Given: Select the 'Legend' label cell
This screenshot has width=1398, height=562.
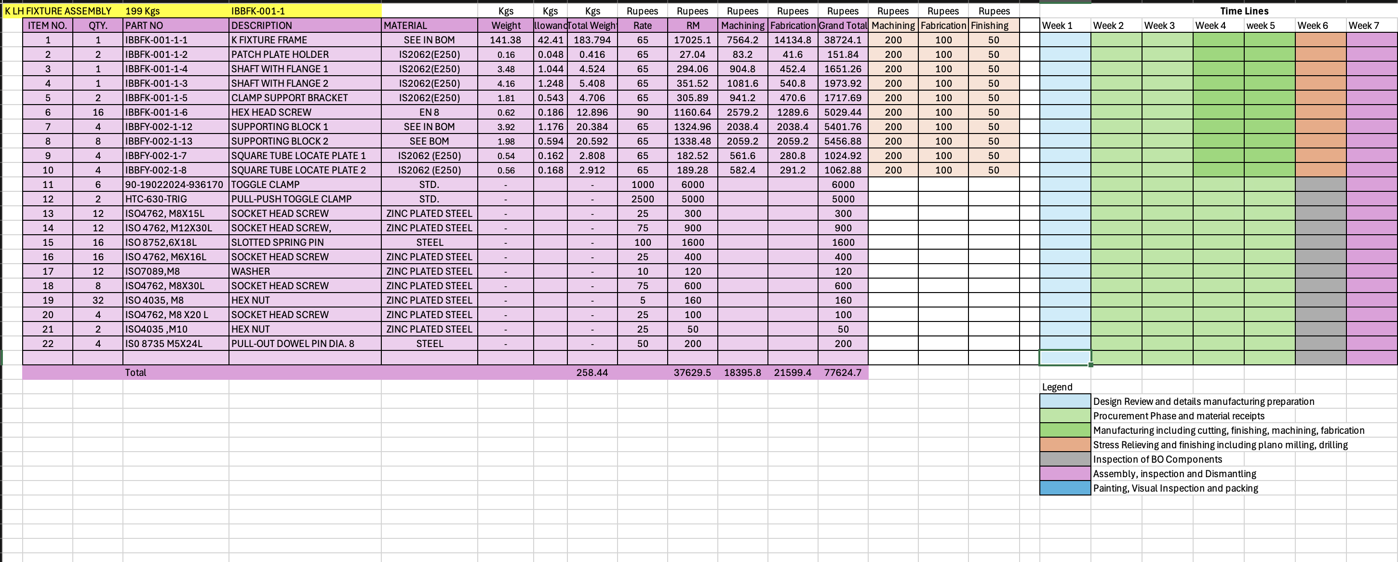Looking at the screenshot, I should pos(1065,387).
